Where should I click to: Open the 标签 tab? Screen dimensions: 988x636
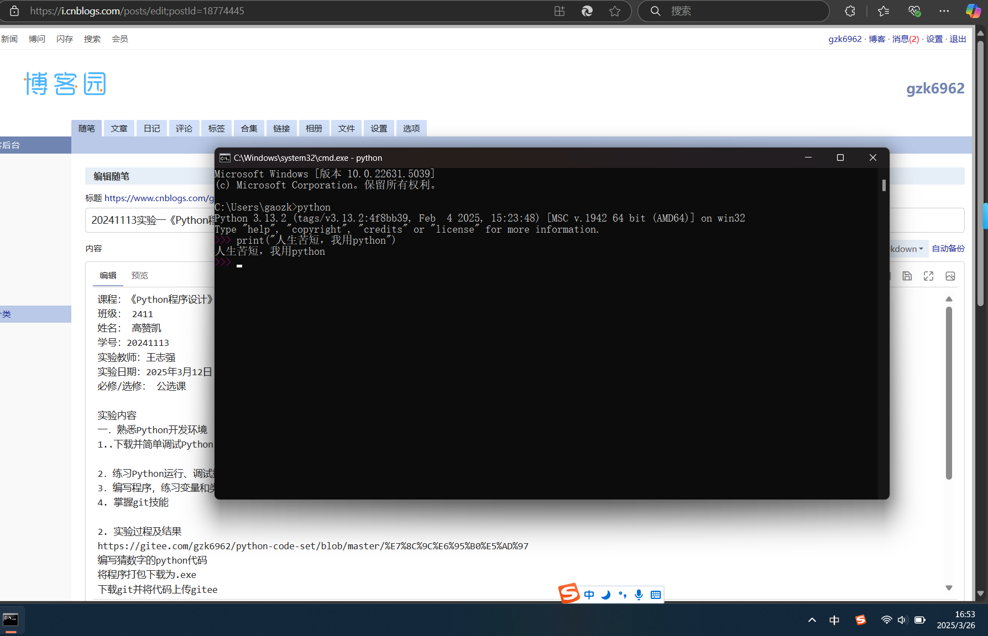click(x=217, y=128)
